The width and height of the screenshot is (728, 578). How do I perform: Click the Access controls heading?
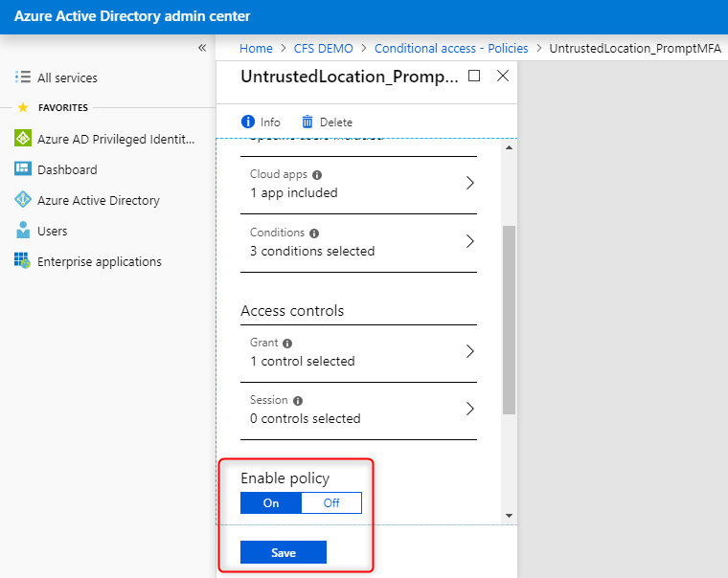[x=292, y=310]
